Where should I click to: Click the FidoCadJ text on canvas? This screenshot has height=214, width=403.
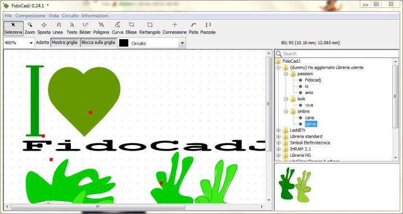[144, 146]
